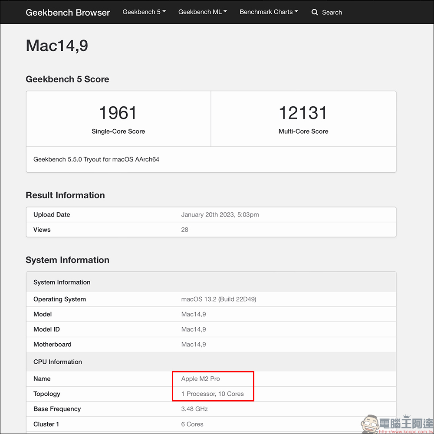Viewport: 434px width, 434px height.
Task: Click the Cluster 1 value 6 Cores
Action: [x=192, y=424]
